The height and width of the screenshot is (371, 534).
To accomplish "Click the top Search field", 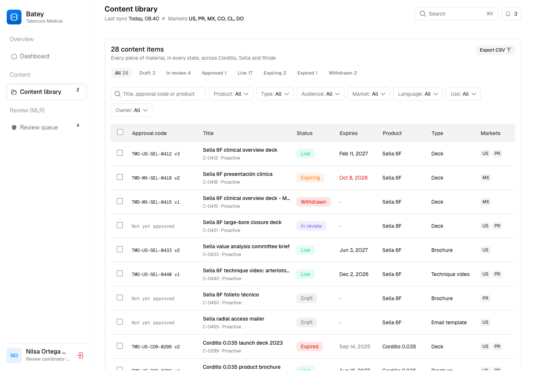I will pyautogui.click(x=456, y=14).
